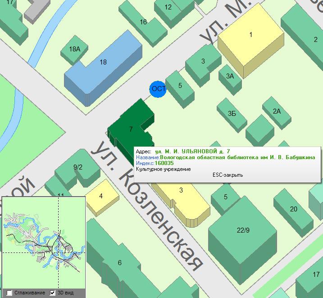This screenshot has height=298, width=323.
Task: Select dark green building 7
Action: tap(131, 129)
